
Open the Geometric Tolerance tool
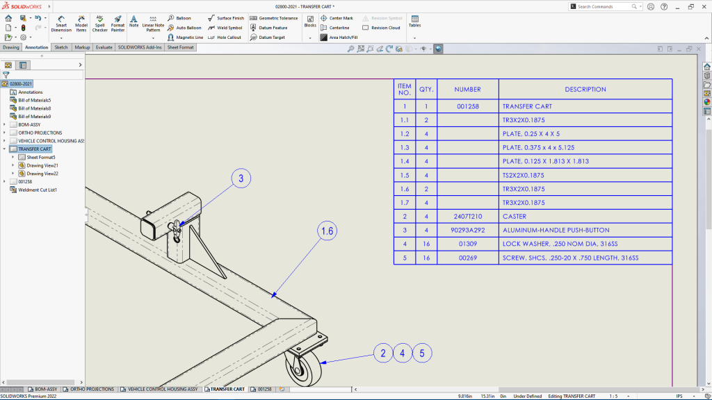(273, 18)
